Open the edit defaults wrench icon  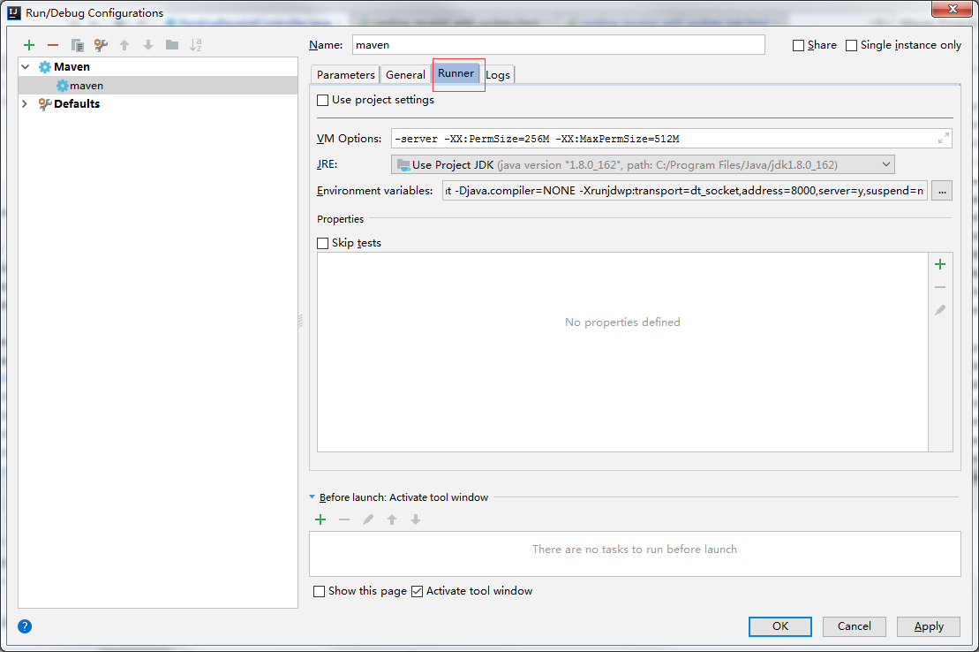[101, 45]
